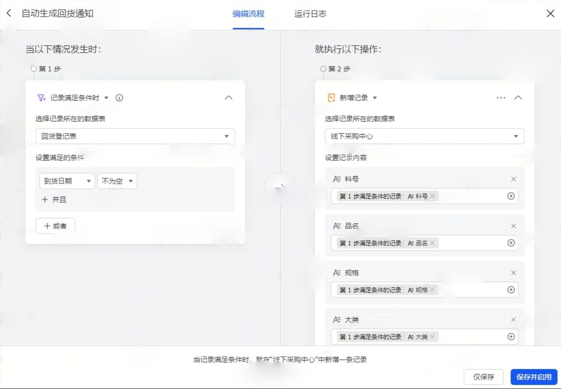This screenshot has height=389, width=561.
Task: Open the 回货登记表 table selector
Action: 135,136
